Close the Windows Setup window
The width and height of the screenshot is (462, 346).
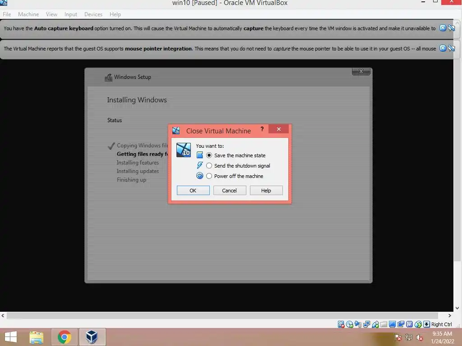(361, 72)
